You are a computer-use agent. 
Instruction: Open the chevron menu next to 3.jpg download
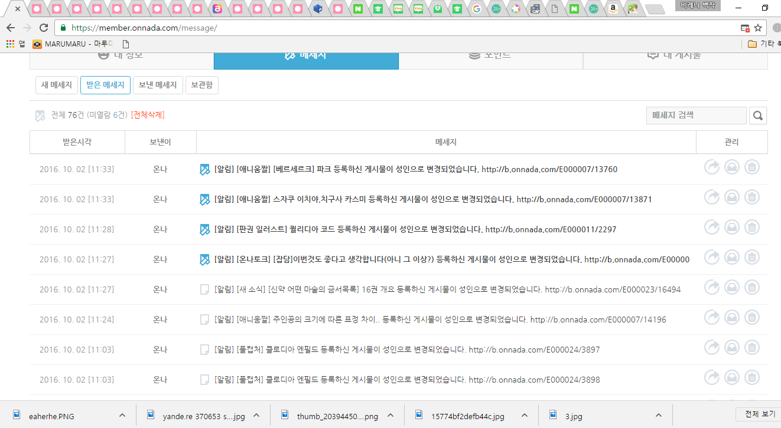(x=659, y=415)
